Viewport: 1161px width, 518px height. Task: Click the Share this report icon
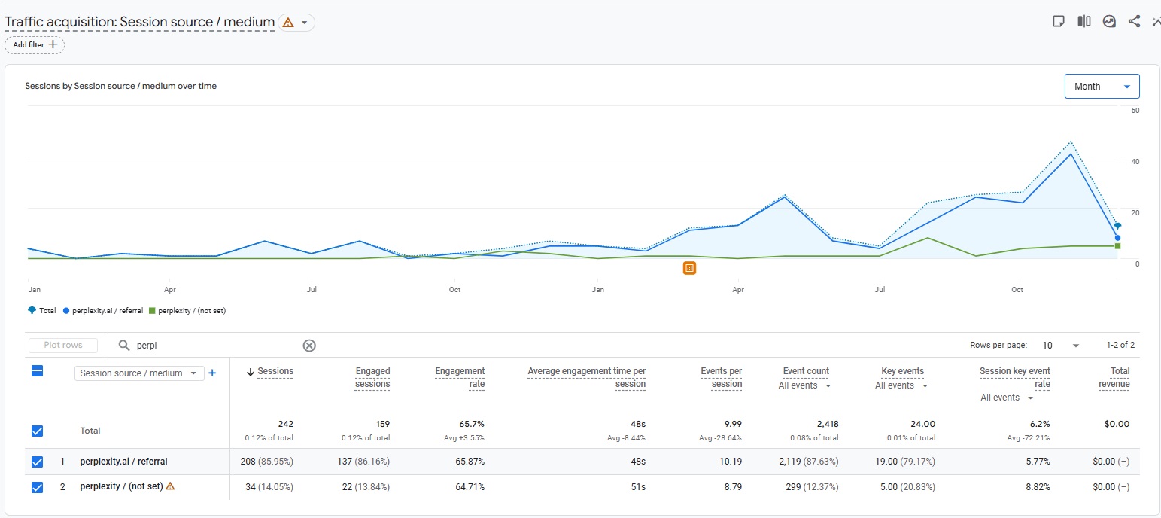1135,20
